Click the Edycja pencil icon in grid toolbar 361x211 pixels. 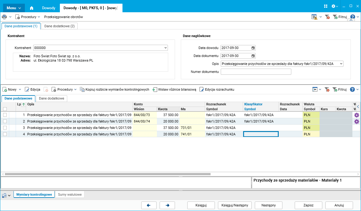click(x=27, y=89)
